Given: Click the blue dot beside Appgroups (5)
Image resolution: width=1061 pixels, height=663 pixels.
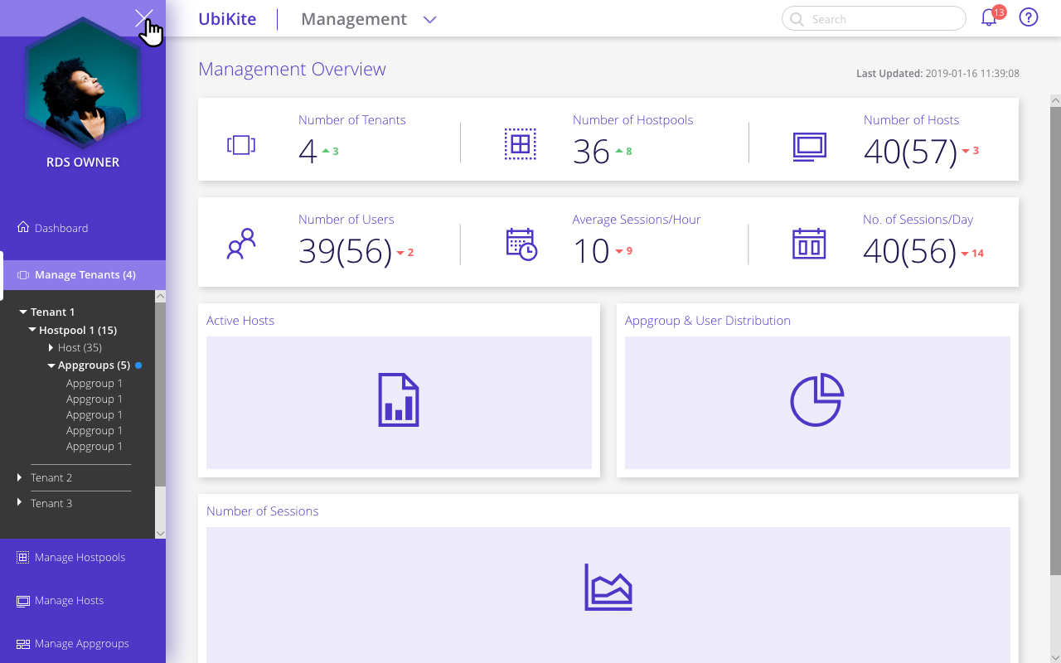Looking at the screenshot, I should point(138,365).
